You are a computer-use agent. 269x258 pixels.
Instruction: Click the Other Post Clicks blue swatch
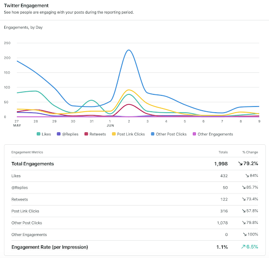(x=153, y=134)
